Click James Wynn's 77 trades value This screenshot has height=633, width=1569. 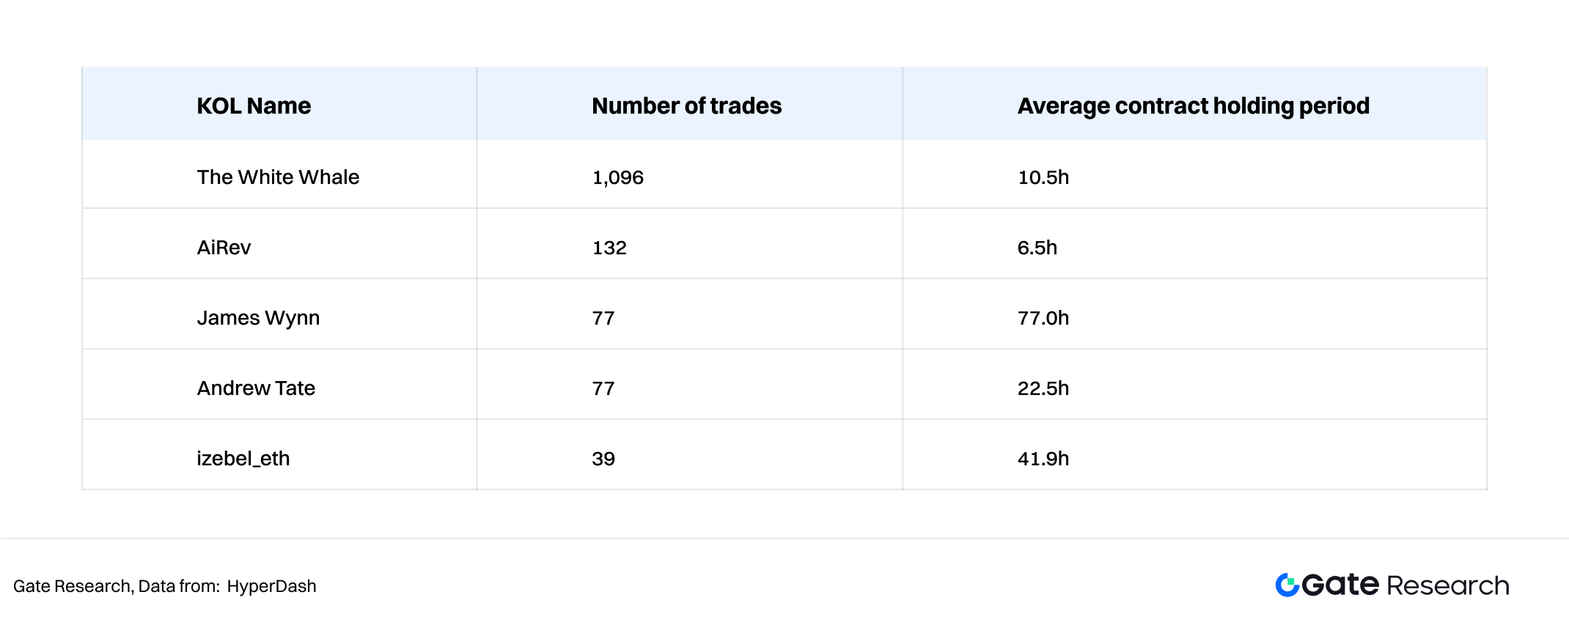(603, 318)
